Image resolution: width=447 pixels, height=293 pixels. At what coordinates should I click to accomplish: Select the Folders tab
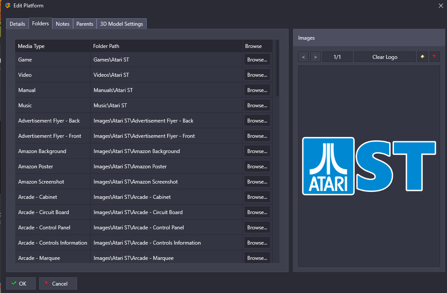(40, 24)
